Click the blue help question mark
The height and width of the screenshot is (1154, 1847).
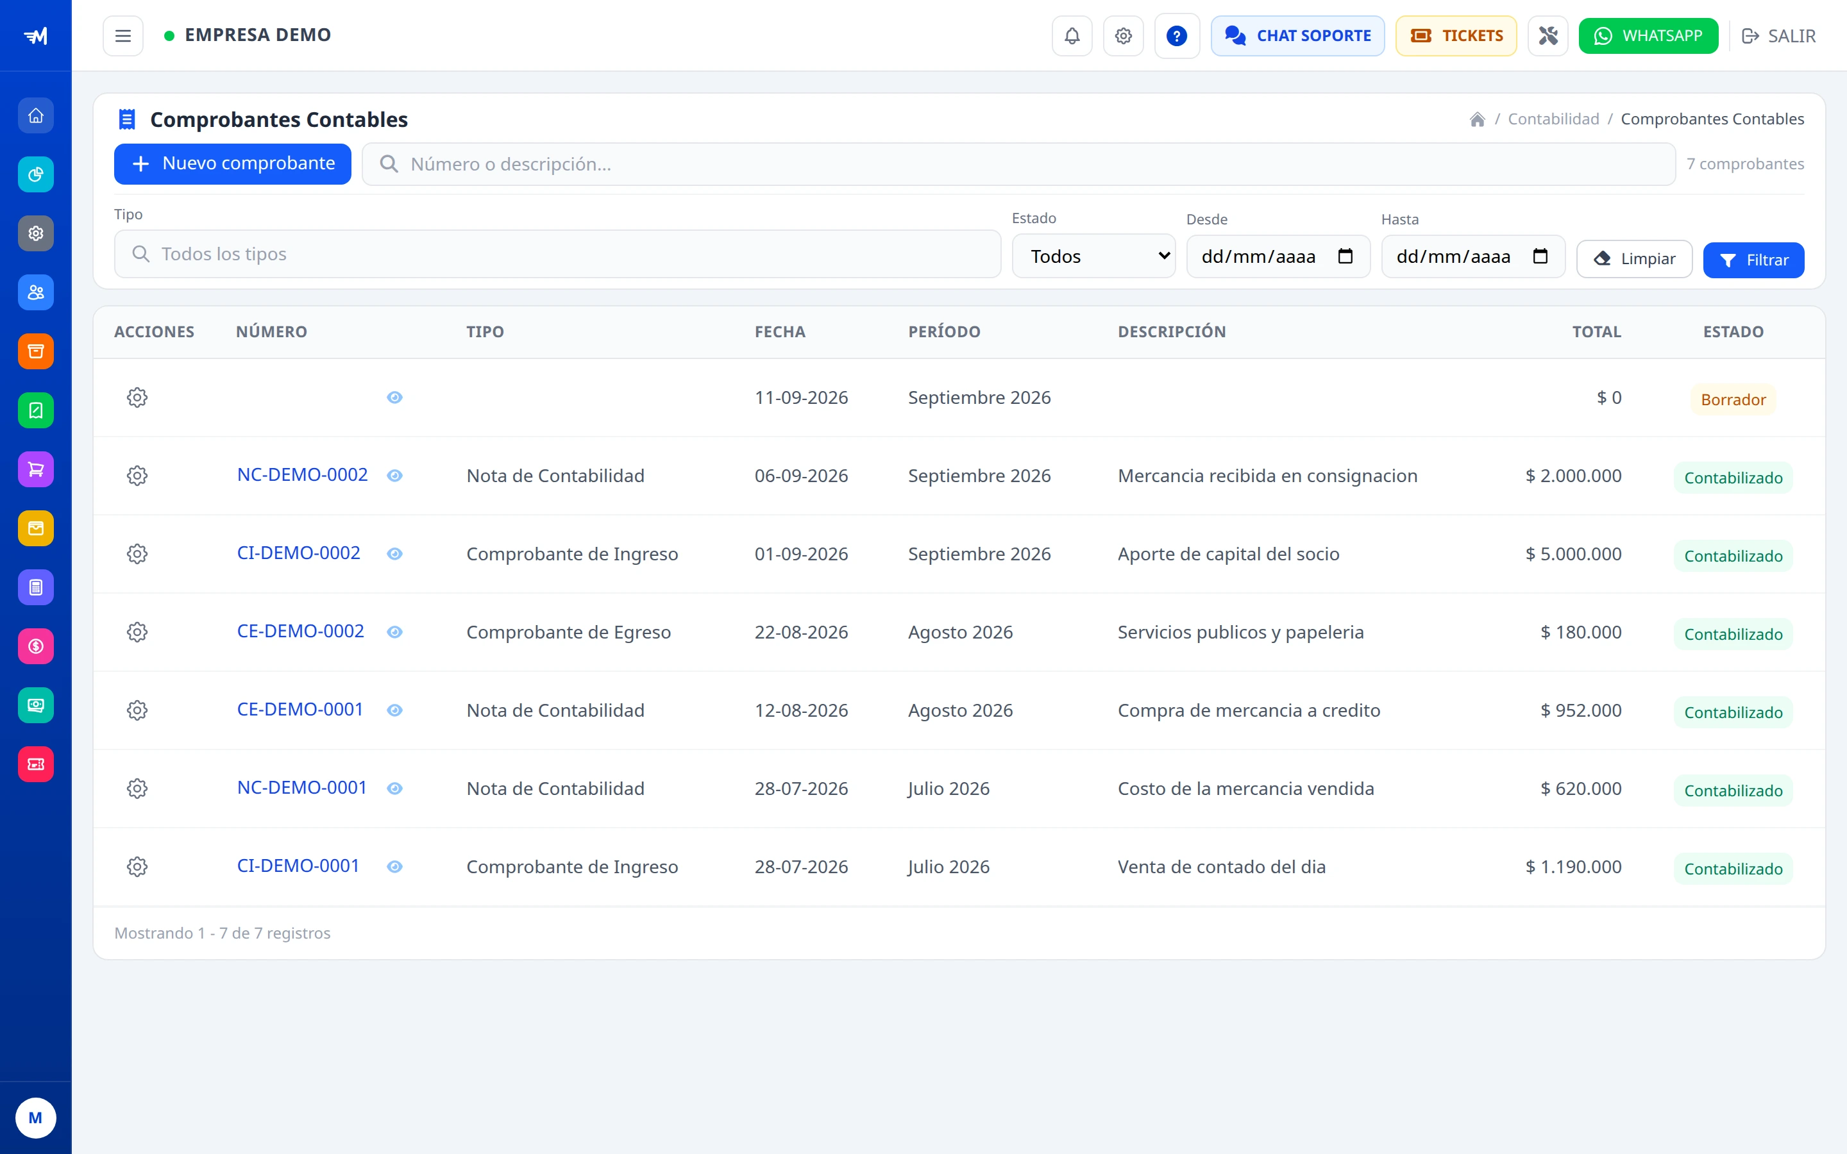tap(1177, 36)
